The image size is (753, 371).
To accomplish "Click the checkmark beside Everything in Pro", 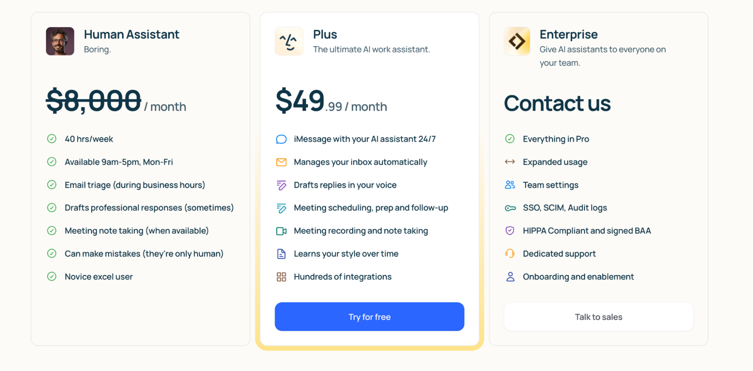I will [x=510, y=139].
